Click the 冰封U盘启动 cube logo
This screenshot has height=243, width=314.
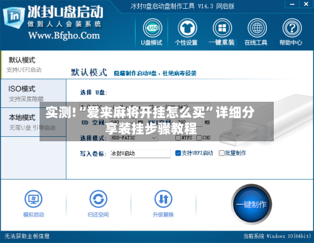13,17
